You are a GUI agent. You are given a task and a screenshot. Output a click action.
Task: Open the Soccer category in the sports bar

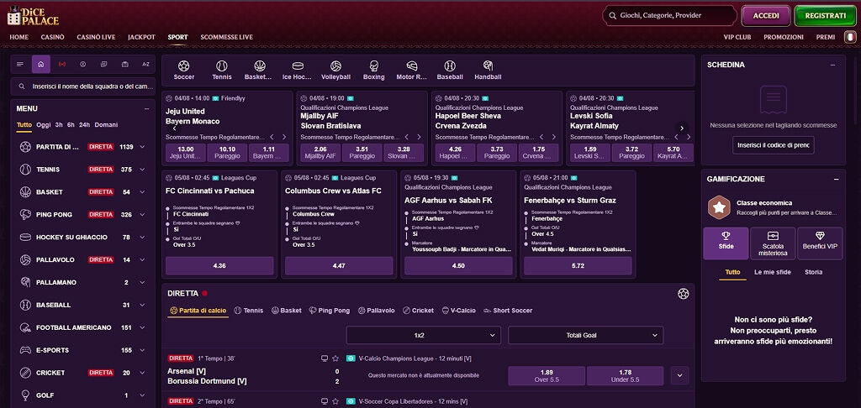[184, 71]
